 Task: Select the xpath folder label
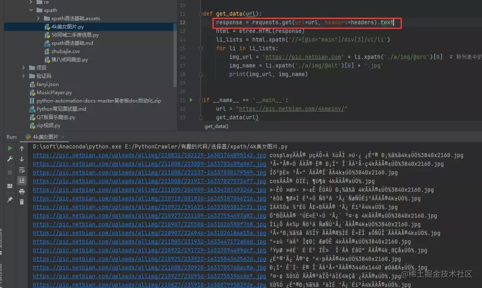pos(50,10)
